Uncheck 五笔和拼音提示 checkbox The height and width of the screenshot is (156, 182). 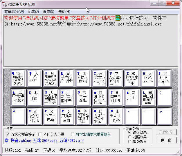click(8, 134)
